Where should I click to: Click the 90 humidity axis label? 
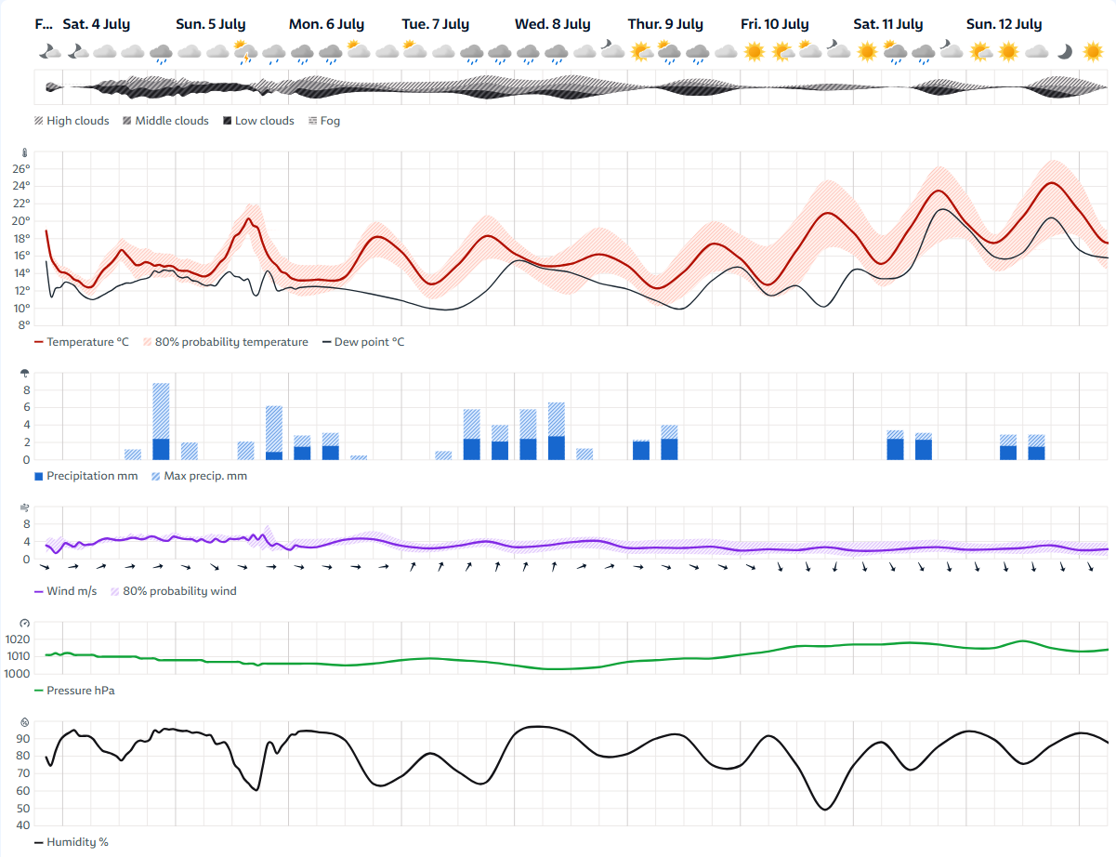click(x=23, y=739)
